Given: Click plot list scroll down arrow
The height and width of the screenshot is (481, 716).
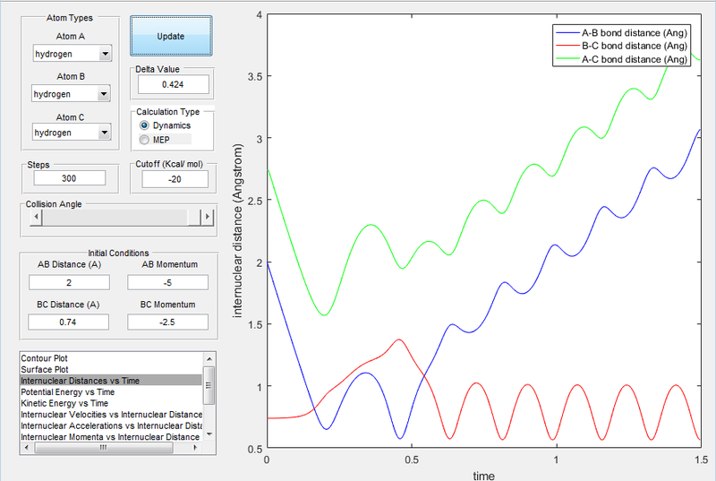Looking at the screenshot, I should (x=209, y=434).
